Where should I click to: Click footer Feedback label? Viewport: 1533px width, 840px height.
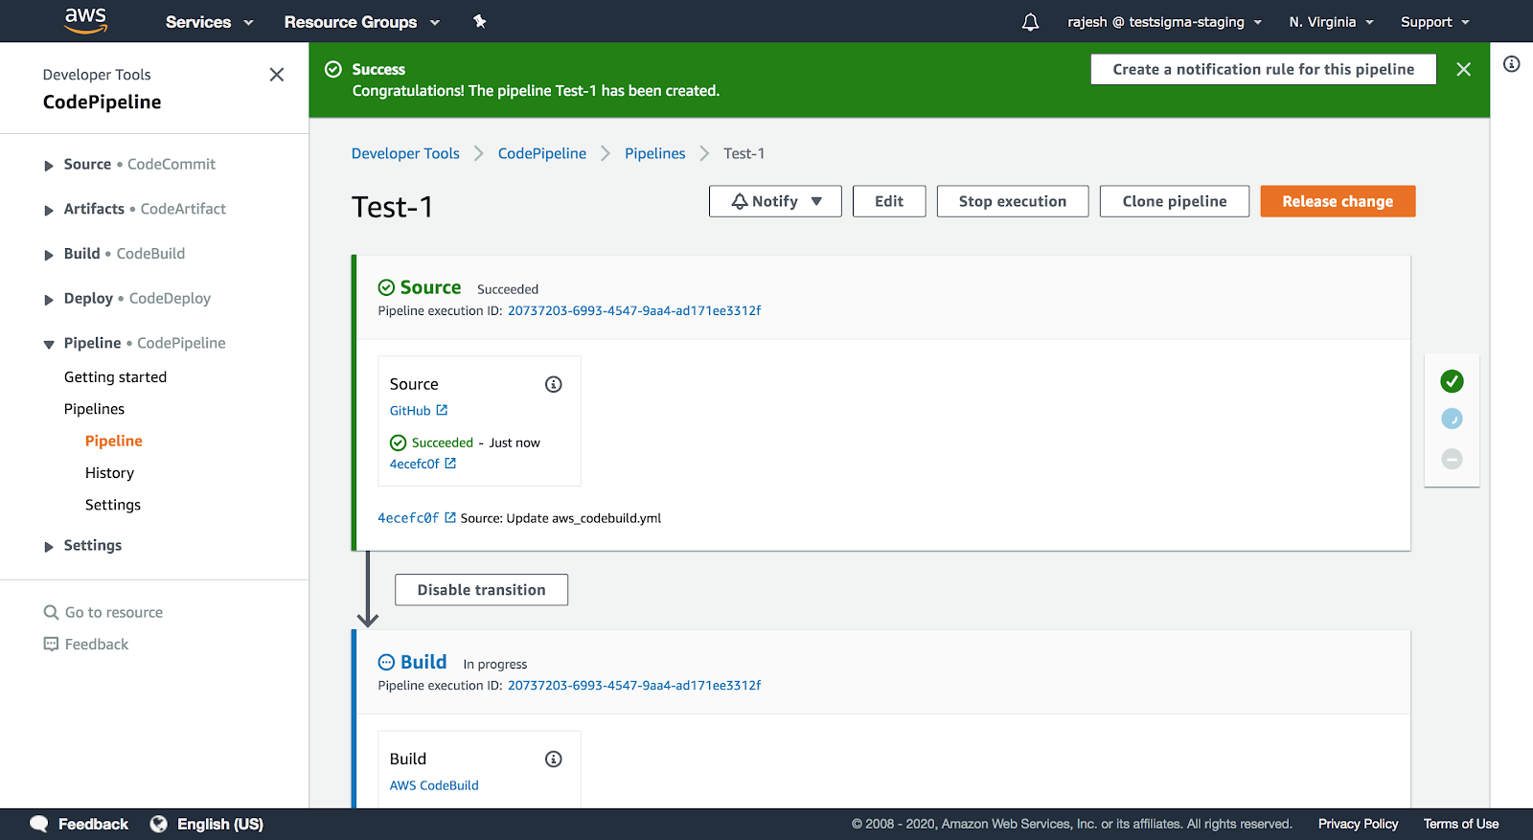[93, 824]
